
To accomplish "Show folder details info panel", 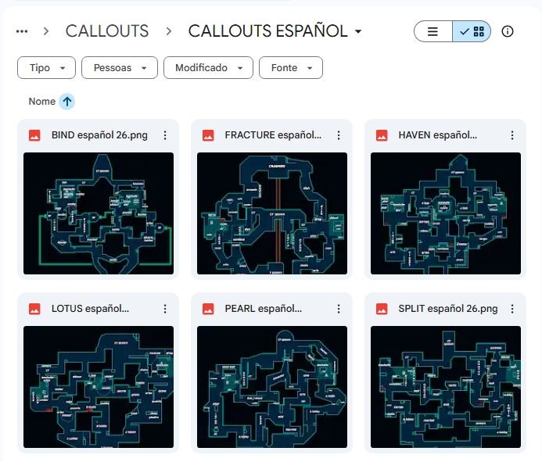I will [507, 31].
